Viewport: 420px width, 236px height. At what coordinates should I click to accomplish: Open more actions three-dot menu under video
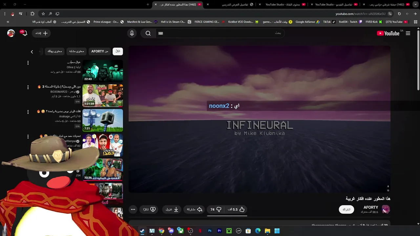click(133, 209)
